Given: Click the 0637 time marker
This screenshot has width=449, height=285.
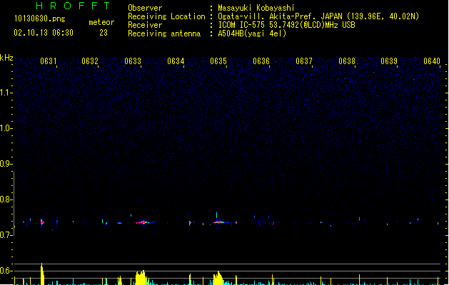Looking at the screenshot, I should (x=304, y=61).
